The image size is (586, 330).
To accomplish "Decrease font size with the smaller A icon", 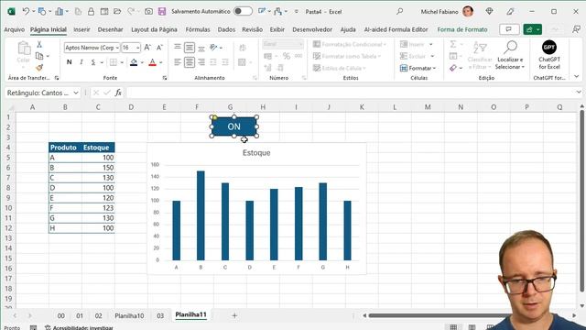I will [x=159, y=48].
